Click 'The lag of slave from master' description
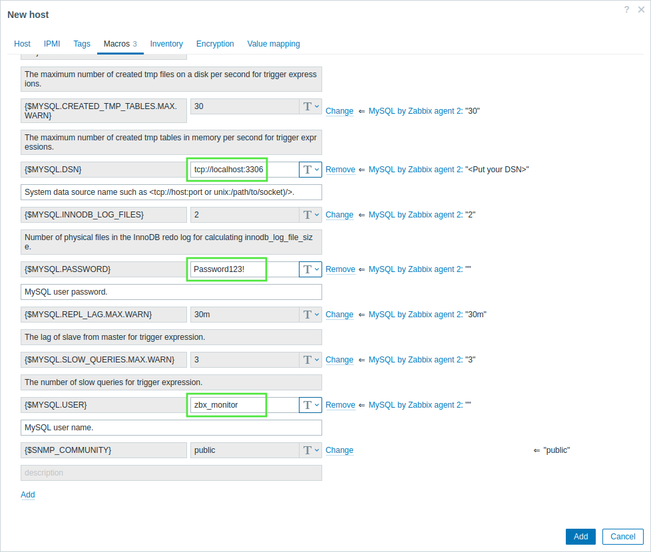 (171, 337)
